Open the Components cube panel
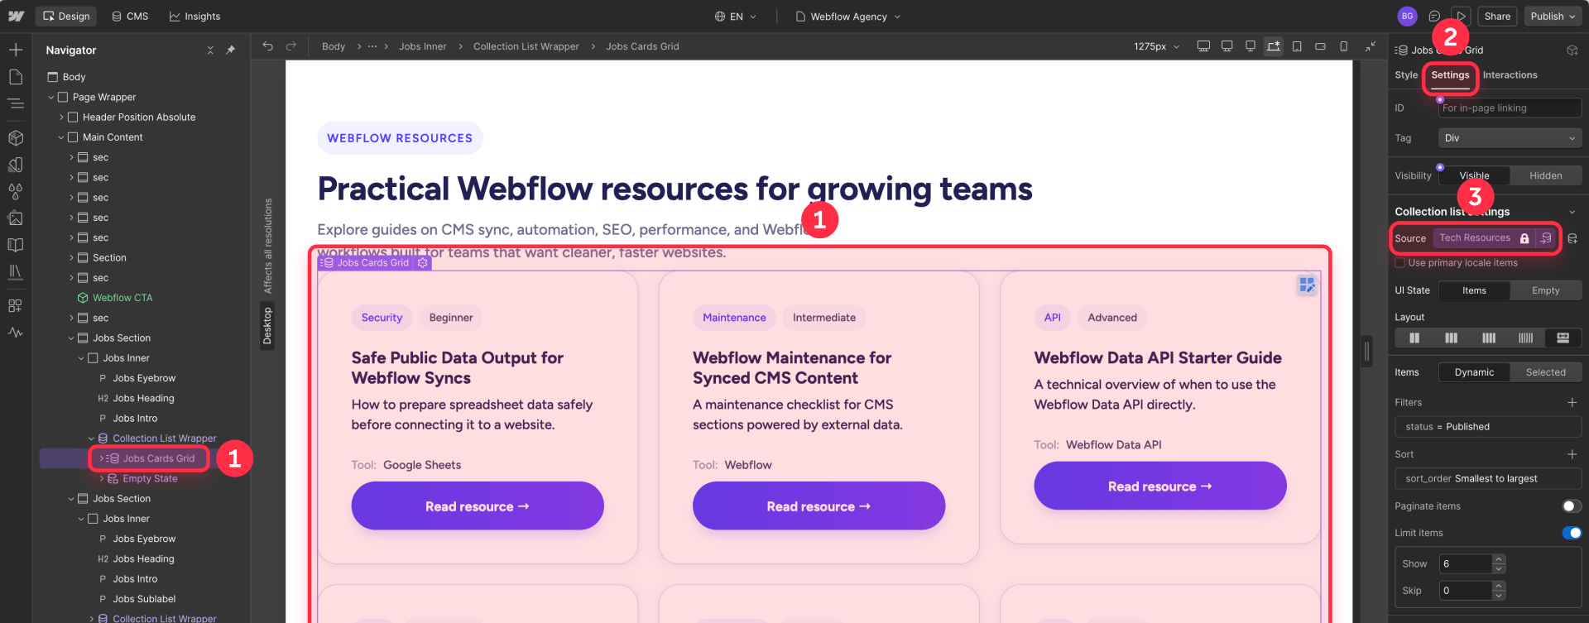The height and width of the screenshot is (623, 1589). [x=16, y=137]
